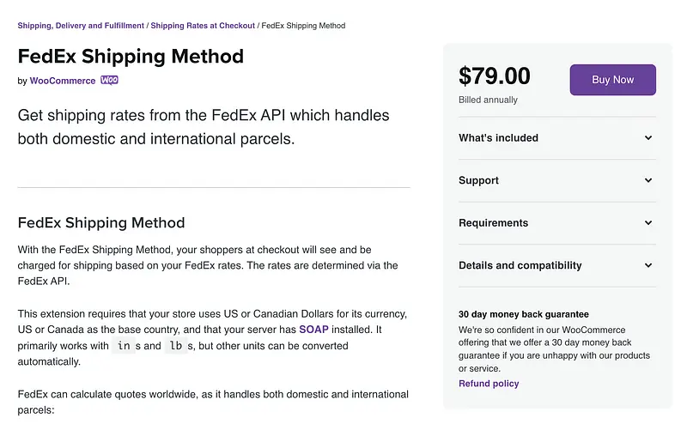Click the Billed annually text under the price
Screen dimensions: 687x424
(x=488, y=100)
